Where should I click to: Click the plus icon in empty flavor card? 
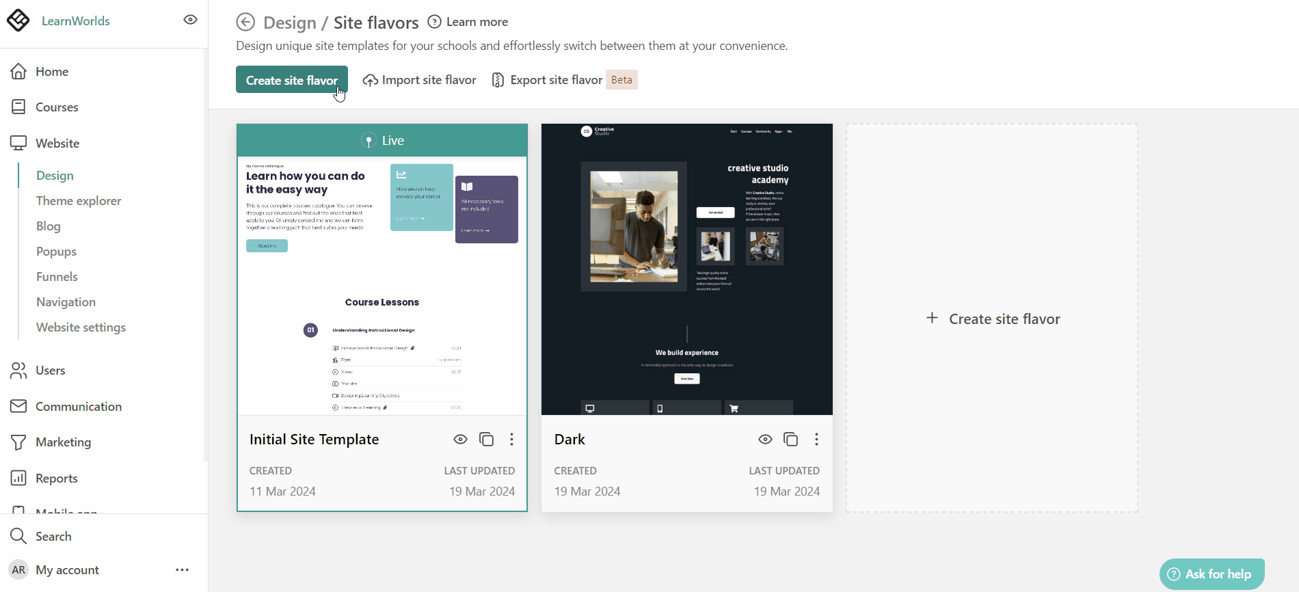coord(932,318)
